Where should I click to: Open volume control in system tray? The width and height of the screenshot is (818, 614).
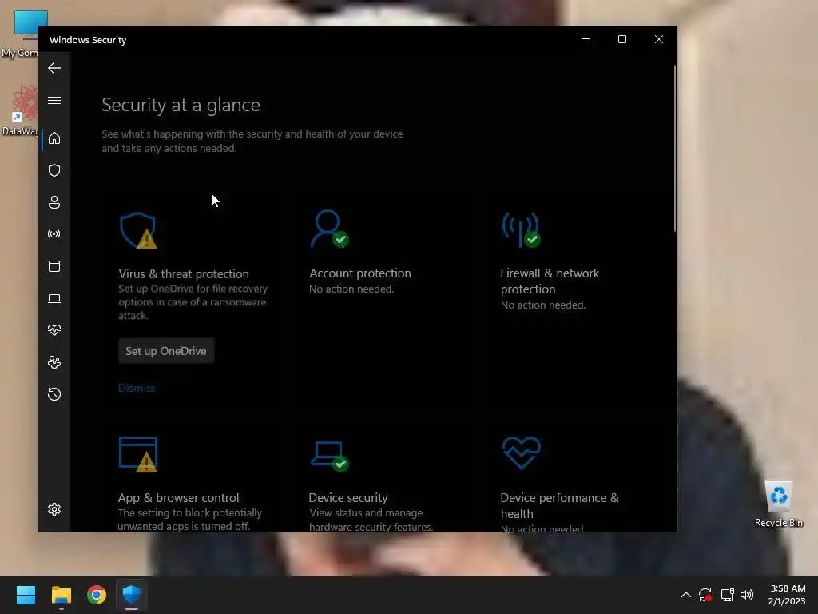pyautogui.click(x=747, y=595)
